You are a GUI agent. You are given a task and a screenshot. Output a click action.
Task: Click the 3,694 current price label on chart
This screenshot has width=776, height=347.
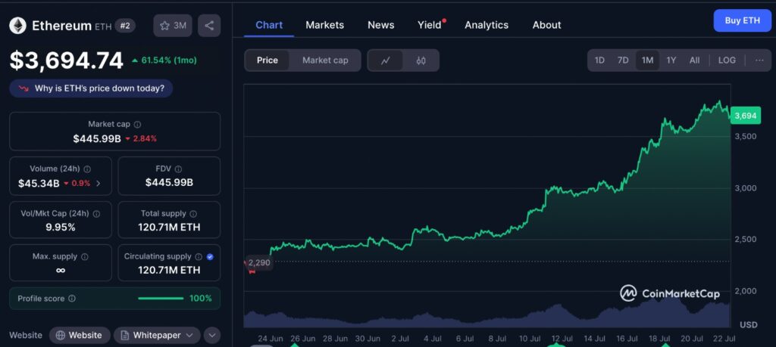click(x=746, y=116)
